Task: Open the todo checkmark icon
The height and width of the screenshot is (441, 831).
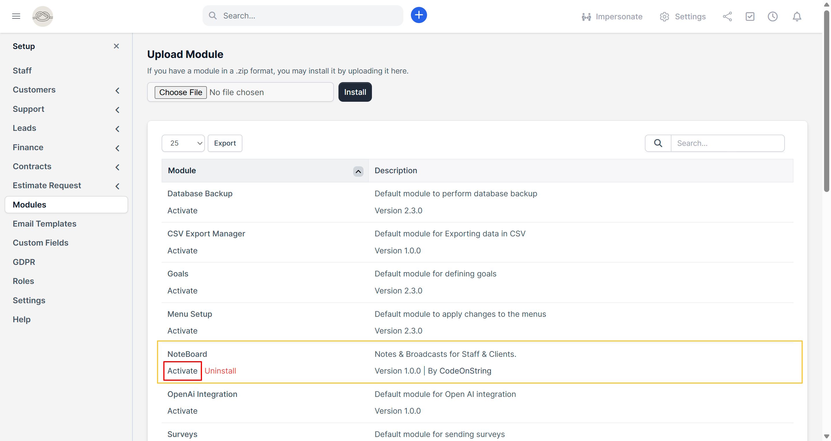Action: [x=750, y=16]
